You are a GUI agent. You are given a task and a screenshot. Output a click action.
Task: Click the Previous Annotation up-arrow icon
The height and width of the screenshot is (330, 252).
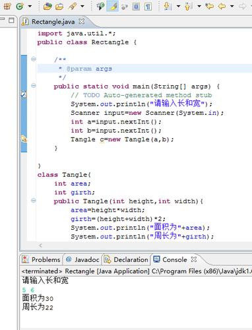[188, 6]
